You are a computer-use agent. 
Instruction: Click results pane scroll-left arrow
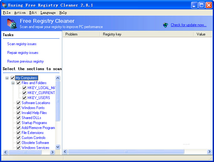click(65, 152)
